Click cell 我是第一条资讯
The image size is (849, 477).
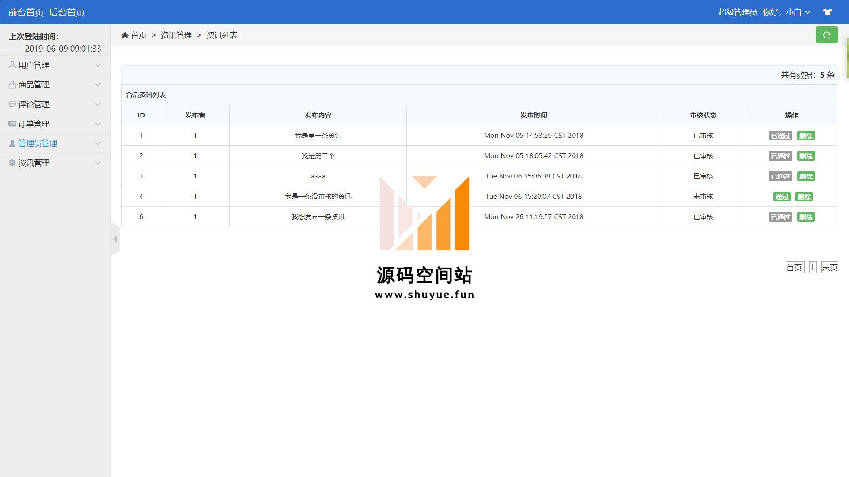click(x=318, y=135)
